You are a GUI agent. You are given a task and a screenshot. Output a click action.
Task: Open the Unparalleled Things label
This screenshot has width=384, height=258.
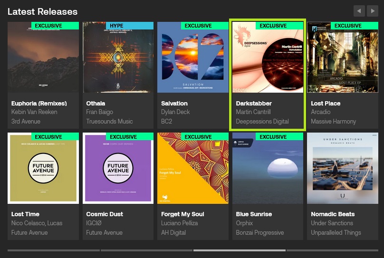[x=336, y=232]
